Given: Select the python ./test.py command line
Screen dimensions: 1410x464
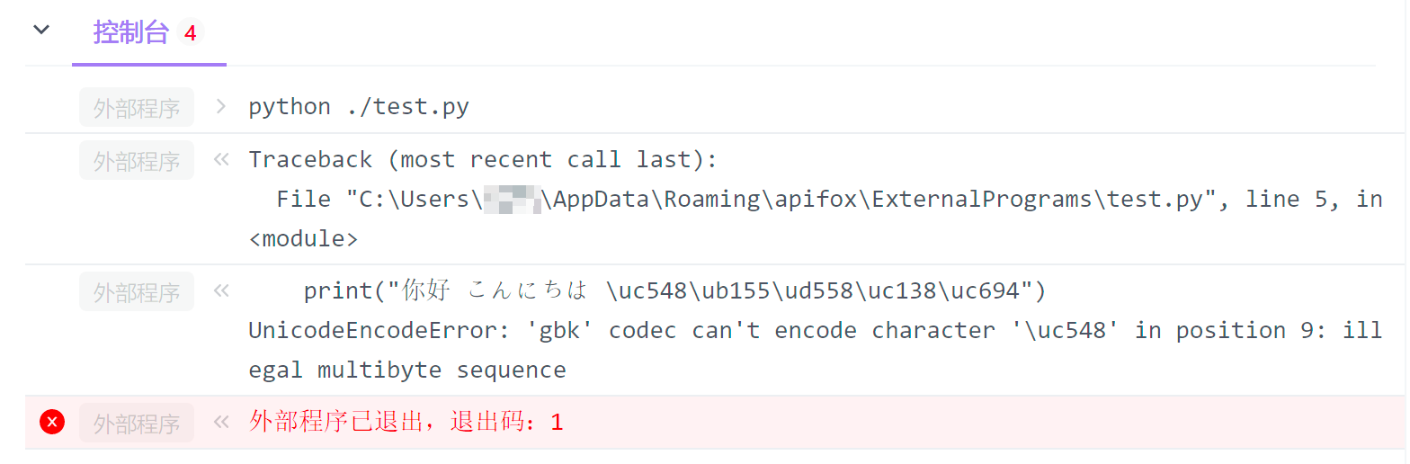Looking at the screenshot, I should click(x=358, y=107).
